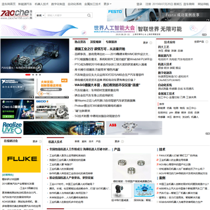Open the Protean 360度 wheel motor article
Image resolution: width=210 pixels, height=210 pixels.
[x=98, y=106]
